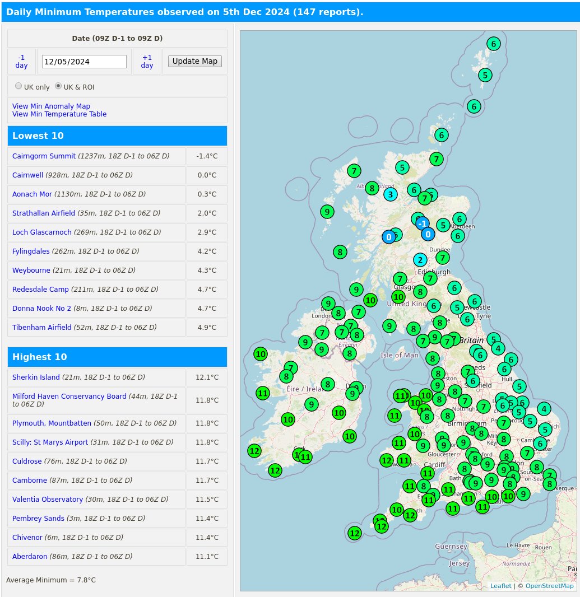Open the Cairnwell station link
This screenshot has height=597, width=580.
(27, 175)
